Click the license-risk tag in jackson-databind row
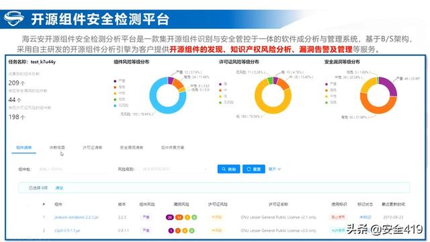Image resolution: width=430 pixels, height=242 pixels. (x=216, y=217)
